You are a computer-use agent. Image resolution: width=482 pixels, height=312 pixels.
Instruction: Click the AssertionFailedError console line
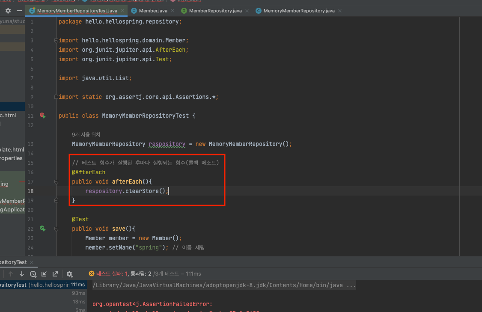click(x=152, y=304)
